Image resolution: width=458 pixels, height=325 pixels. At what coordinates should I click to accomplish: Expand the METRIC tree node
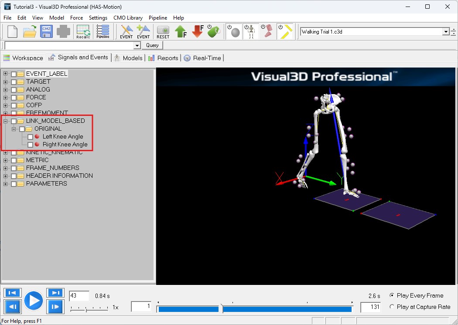coord(5,160)
